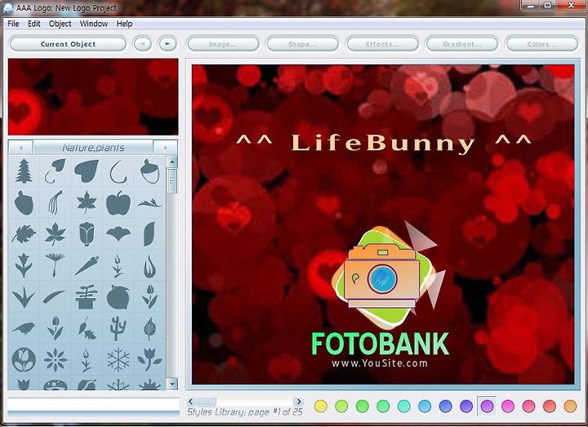Switch to next shape category
This screenshot has height=427, width=588.
point(165,147)
